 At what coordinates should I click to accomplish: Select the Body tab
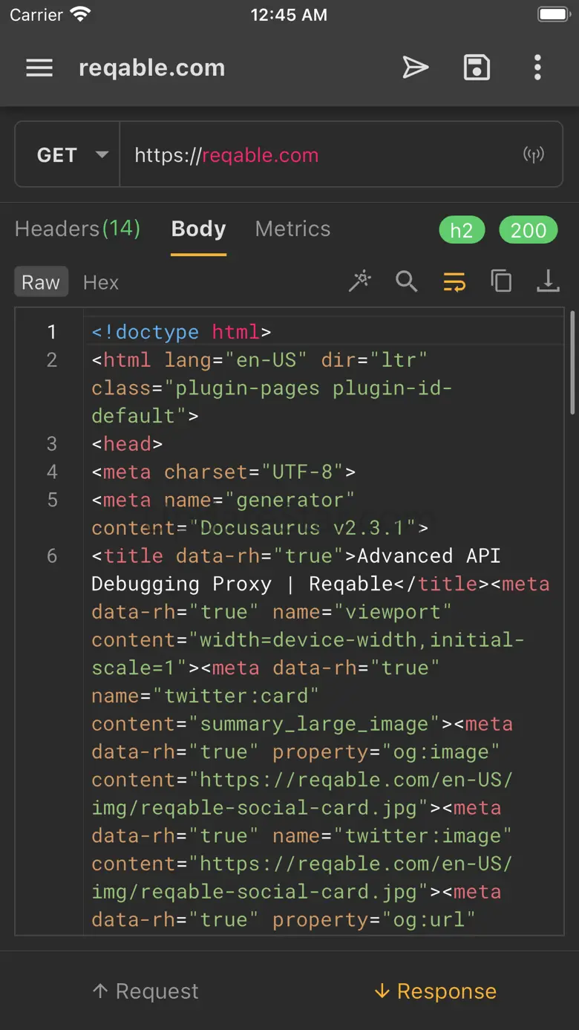pyautogui.click(x=198, y=229)
